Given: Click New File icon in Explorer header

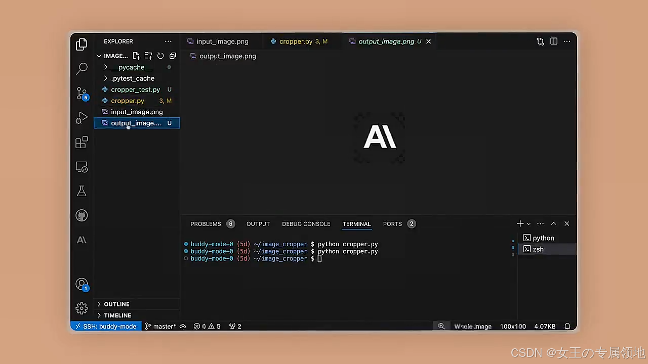Looking at the screenshot, I should click(136, 56).
